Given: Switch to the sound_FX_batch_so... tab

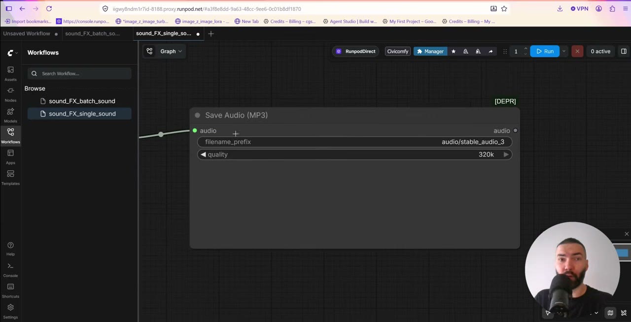Looking at the screenshot, I should click(93, 33).
